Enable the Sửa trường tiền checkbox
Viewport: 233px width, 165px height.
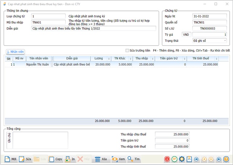[x=127, y=51]
